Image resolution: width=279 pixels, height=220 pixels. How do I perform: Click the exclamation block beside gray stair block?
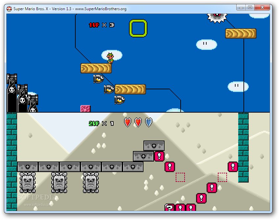159,156
